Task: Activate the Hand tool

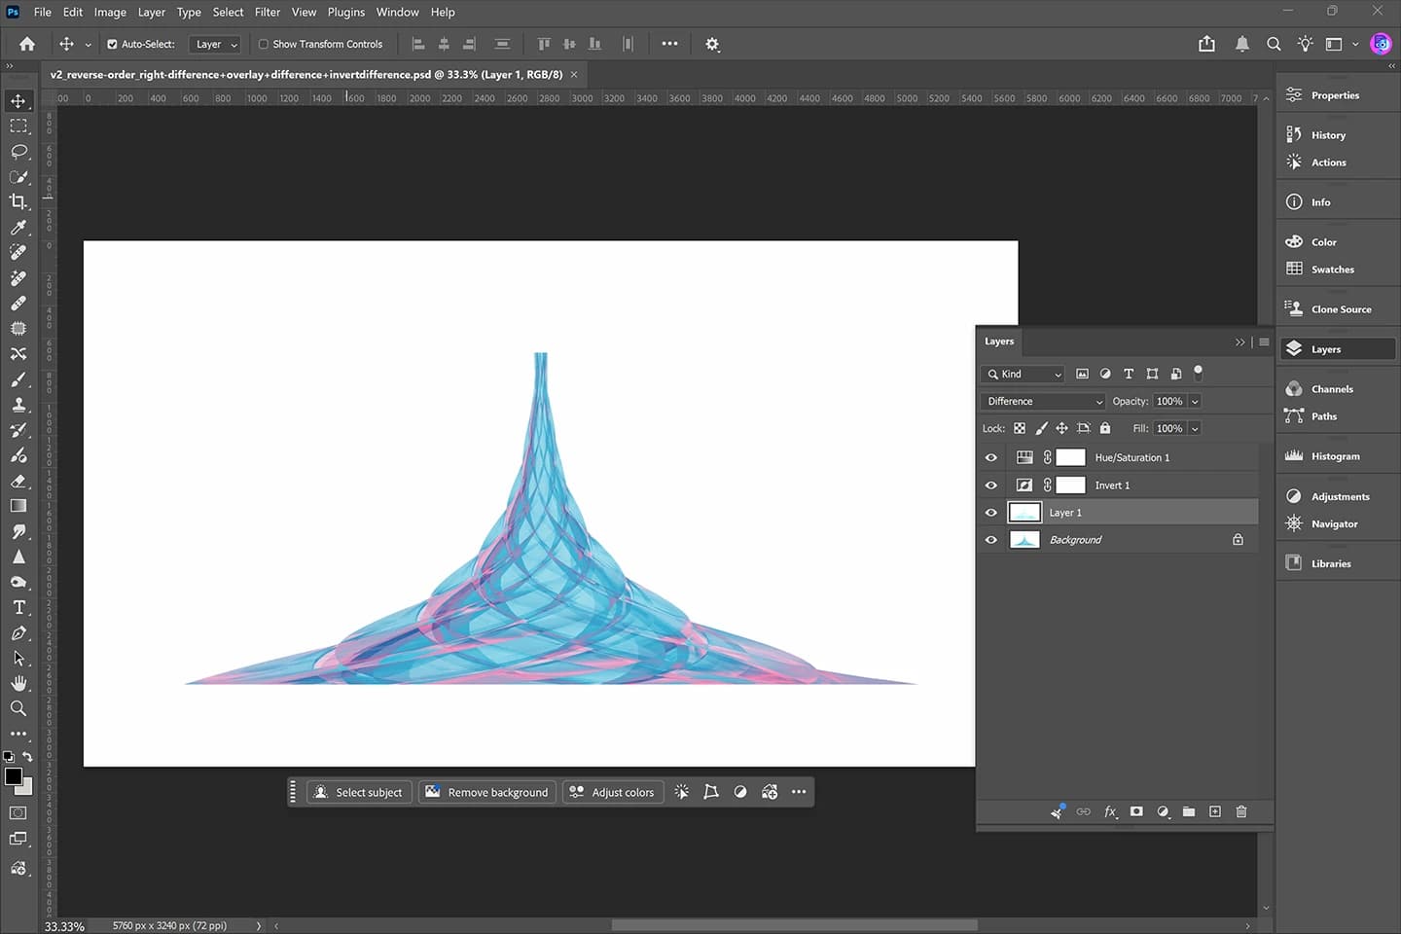Action: pyautogui.click(x=18, y=683)
